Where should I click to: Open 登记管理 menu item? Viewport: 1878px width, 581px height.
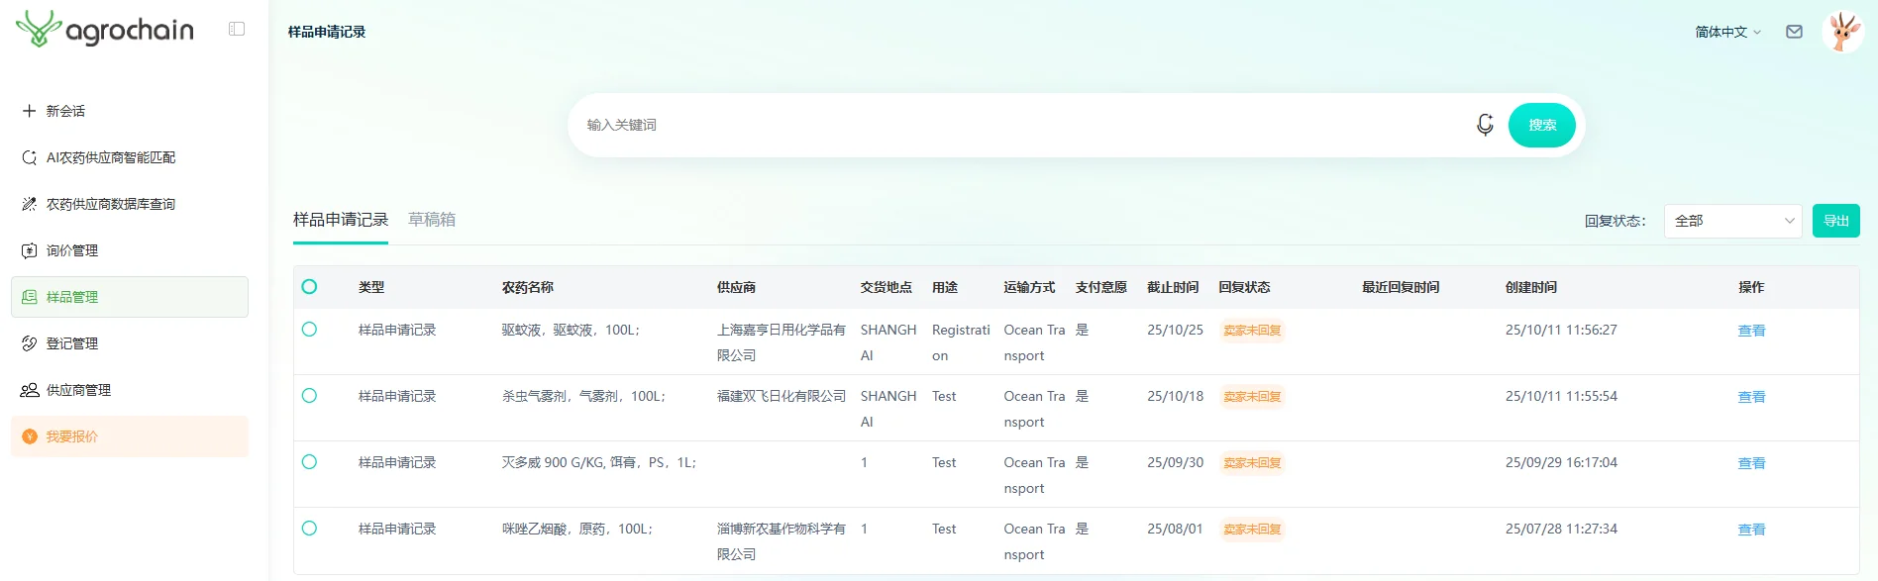click(x=130, y=343)
